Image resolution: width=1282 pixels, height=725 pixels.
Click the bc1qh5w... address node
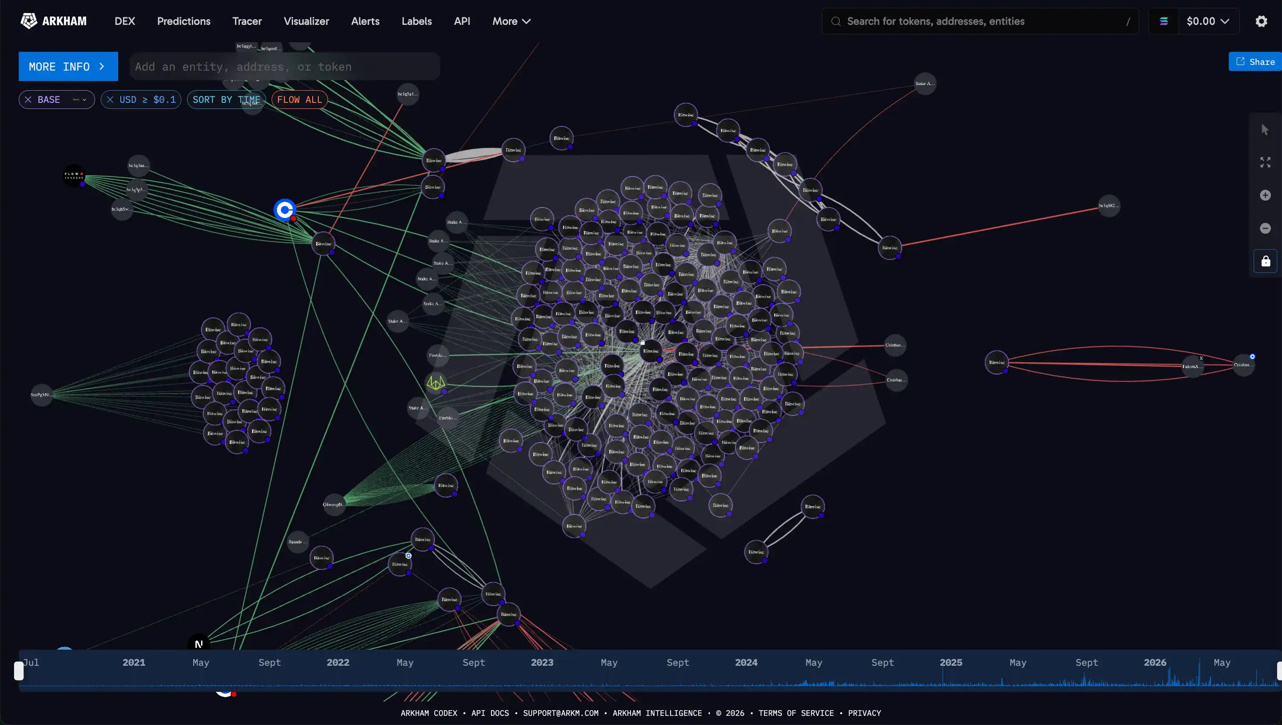tap(122, 209)
